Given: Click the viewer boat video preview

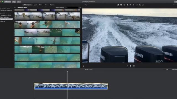Looking at the screenshot, I should (130, 35).
